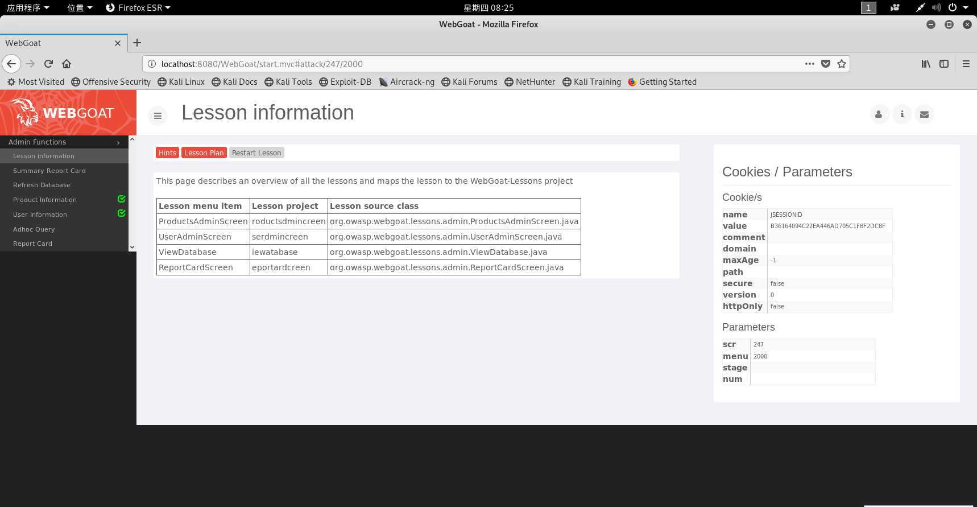The image size is (977, 507).
Task: Select Lesson information in sidebar
Action: click(x=64, y=156)
